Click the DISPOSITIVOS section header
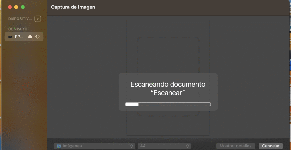This screenshot has height=150, width=291. click(x=20, y=19)
